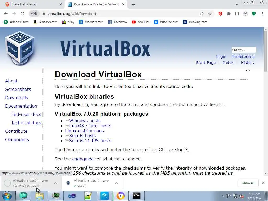Open the browser three-dot menu
The image size is (268, 201).
point(262,14)
